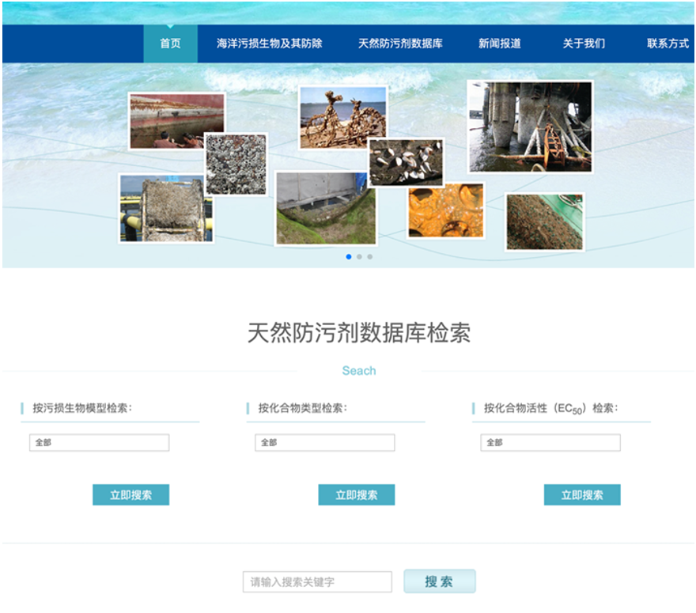Expand the 按化合物活性 EC50 dropdown
696x613 pixels.
click(x=550, y=443)
